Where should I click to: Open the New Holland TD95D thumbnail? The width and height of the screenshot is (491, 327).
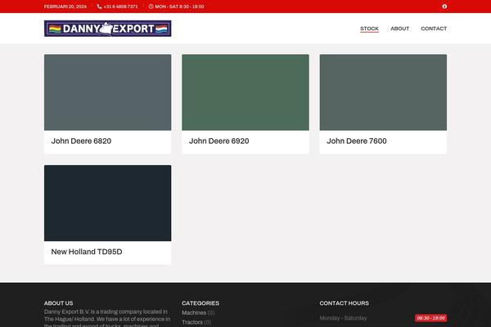pos(108,203)
